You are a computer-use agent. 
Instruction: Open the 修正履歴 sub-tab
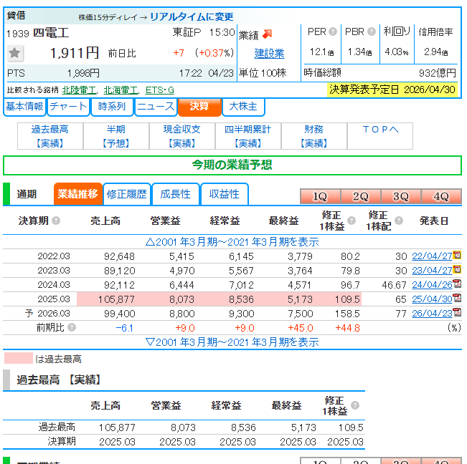127,194
